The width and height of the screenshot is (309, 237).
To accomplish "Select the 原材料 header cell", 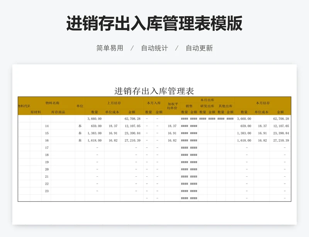I will tap(36, 112).
